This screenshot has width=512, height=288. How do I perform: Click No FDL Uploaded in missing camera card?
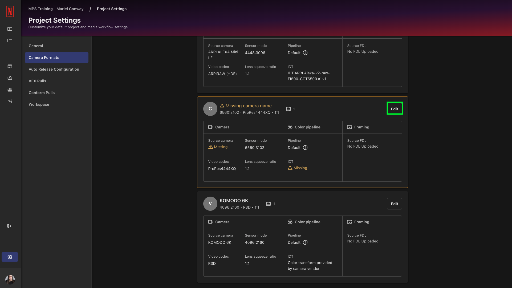click(x=363, y=146)
